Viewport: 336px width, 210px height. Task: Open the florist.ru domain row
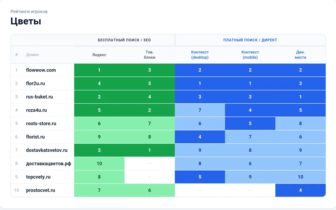[168, 137]
